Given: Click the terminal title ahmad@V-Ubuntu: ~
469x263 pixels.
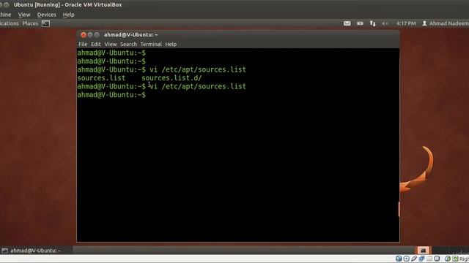Looking at the screenshot, I should pos(130,35).
